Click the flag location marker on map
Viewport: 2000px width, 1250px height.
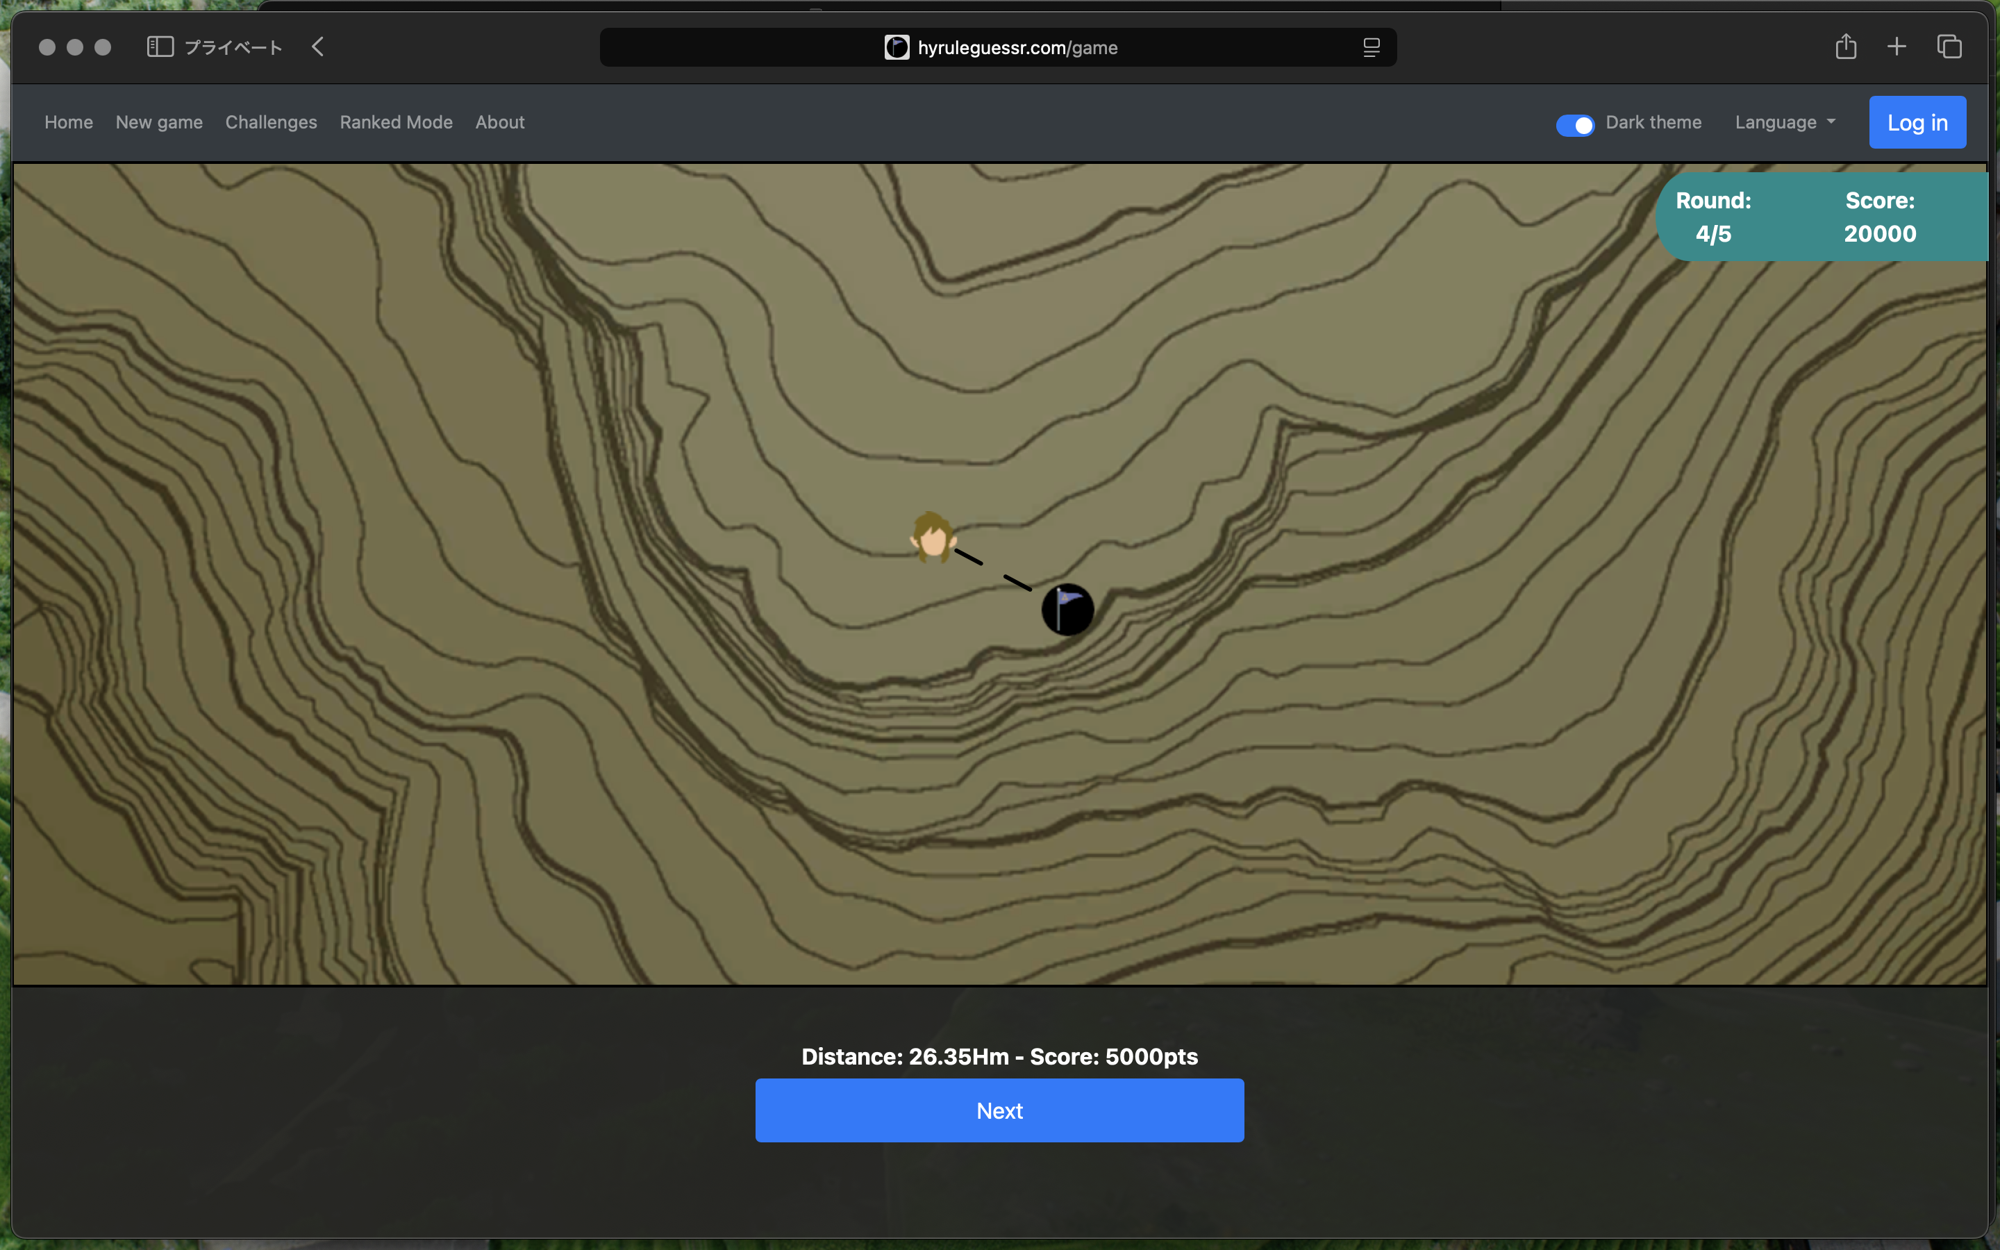pos(1067,610)
